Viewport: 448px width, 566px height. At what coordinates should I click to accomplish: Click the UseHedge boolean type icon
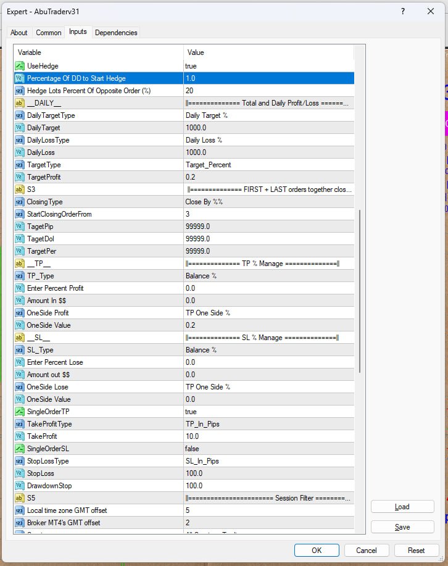(x=20, y=66)
